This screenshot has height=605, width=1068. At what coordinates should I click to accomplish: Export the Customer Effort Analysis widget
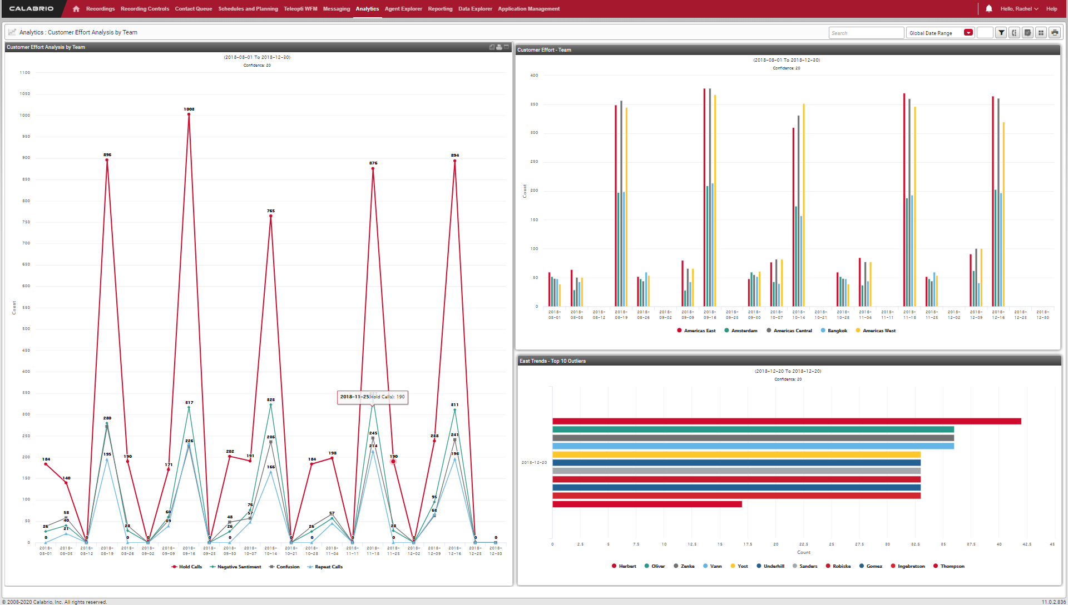point(492,47)
